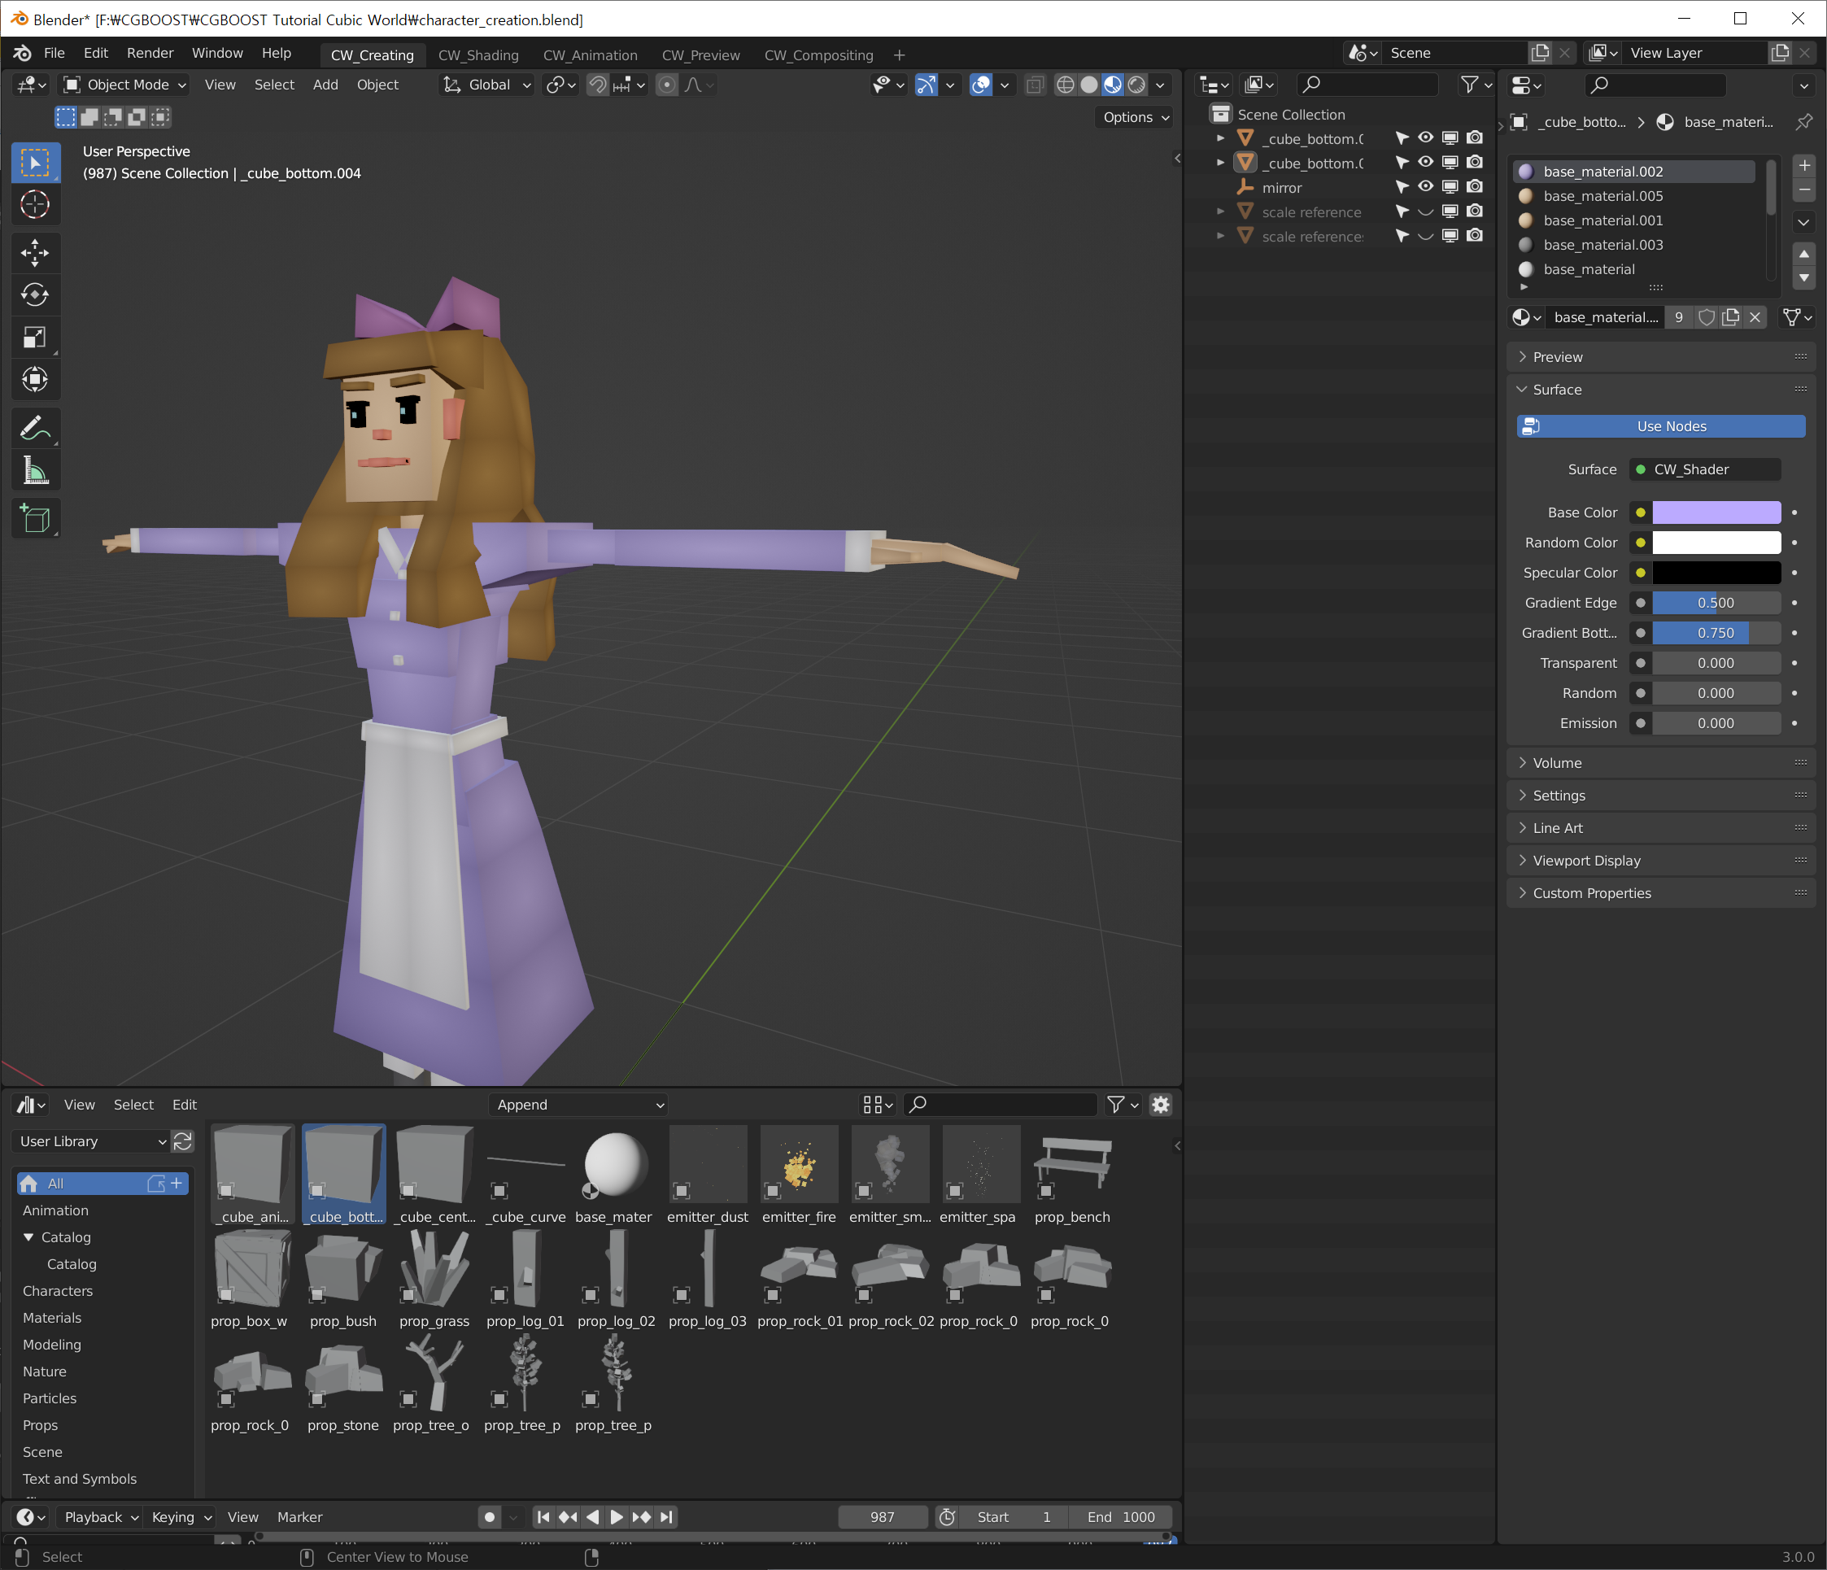This screenshot has width=1827, height=1570.
Task: Open the Render menu
Action: (x=150, y=53)
